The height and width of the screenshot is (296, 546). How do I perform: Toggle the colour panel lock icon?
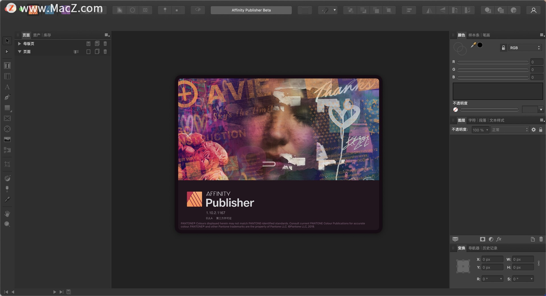point(503,48)
